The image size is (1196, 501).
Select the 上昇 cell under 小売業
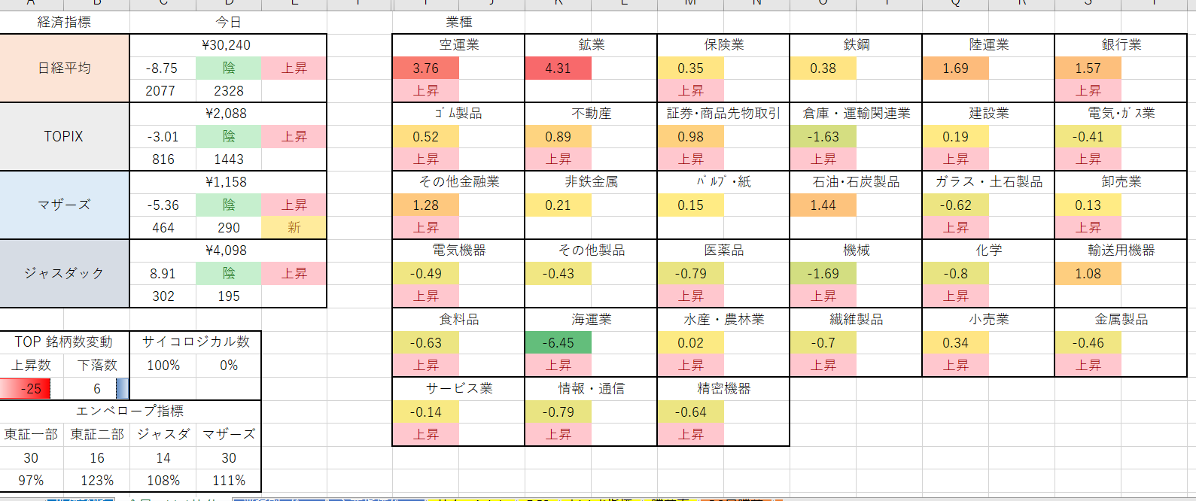coord(955,366)
